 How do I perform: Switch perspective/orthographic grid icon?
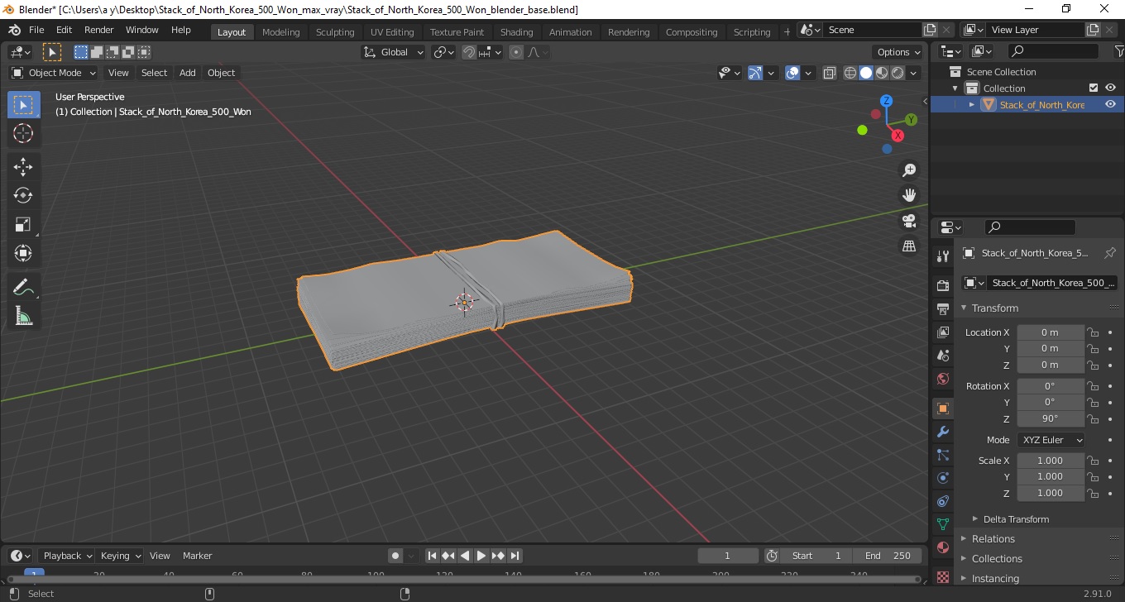point(909,246)
